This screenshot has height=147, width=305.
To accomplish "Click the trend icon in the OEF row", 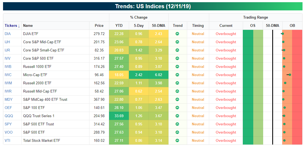I will pyautogui.click(x=178, y=108).
